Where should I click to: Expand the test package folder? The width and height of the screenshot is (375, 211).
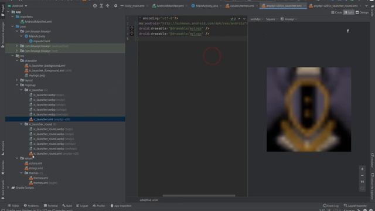(x=17, y=51)
